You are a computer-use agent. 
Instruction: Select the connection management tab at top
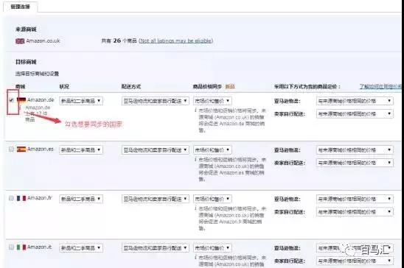click(x=21, y=7)
